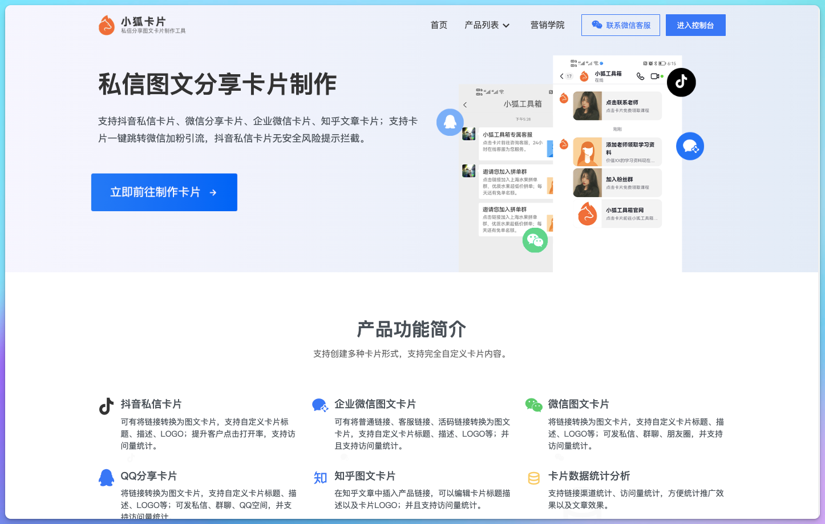Click fox avatar in 小狐工具箱 chat header

click(584, 76)
